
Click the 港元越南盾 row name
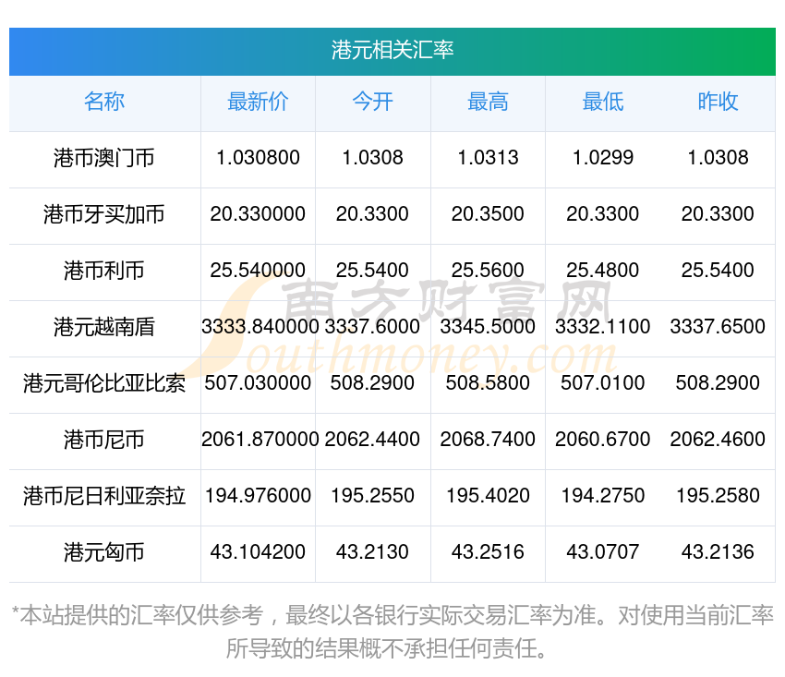pyautogui.click(x=104, y=327)
